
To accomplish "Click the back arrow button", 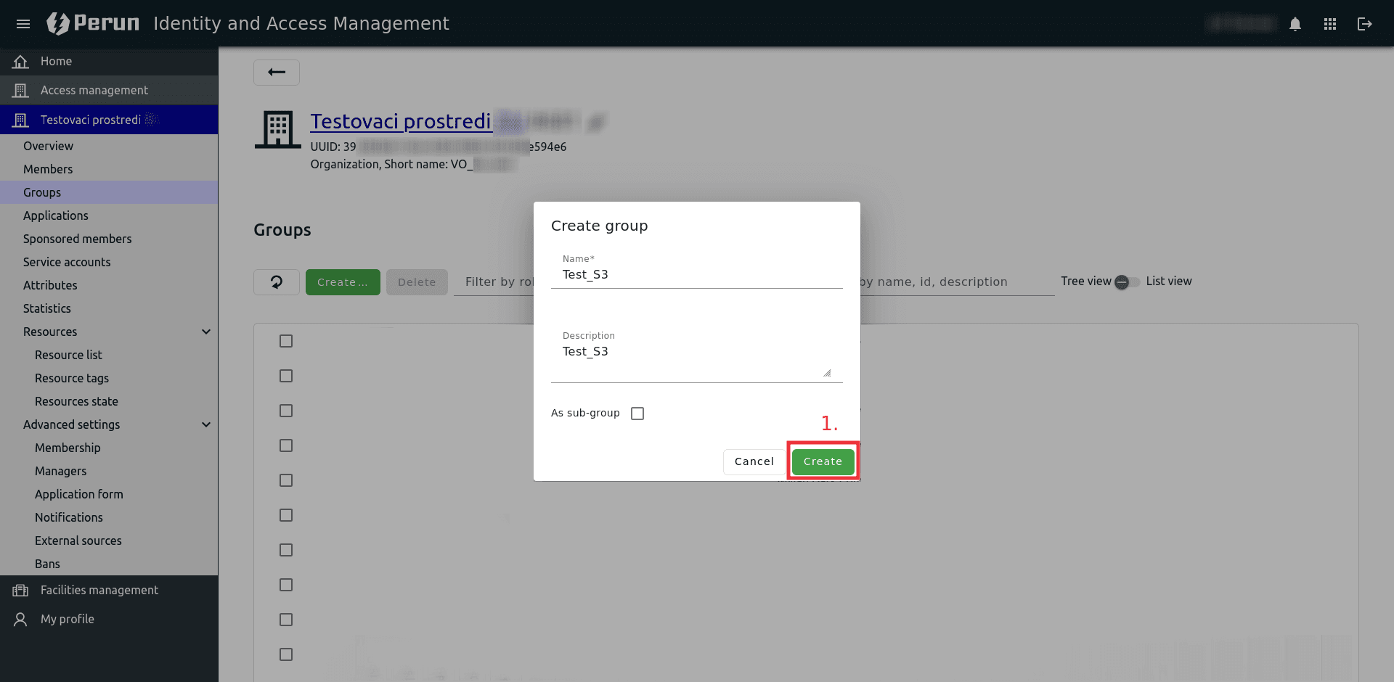I will coord(276,72).
